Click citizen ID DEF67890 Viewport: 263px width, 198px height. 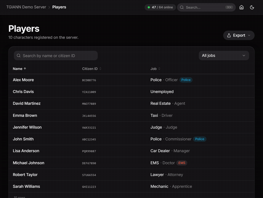pos(89,163)
